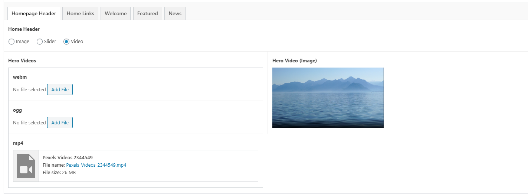Click the Pexels Videos 2344549 title text
Screen dimensions: 528x196
tap(68, 157)
